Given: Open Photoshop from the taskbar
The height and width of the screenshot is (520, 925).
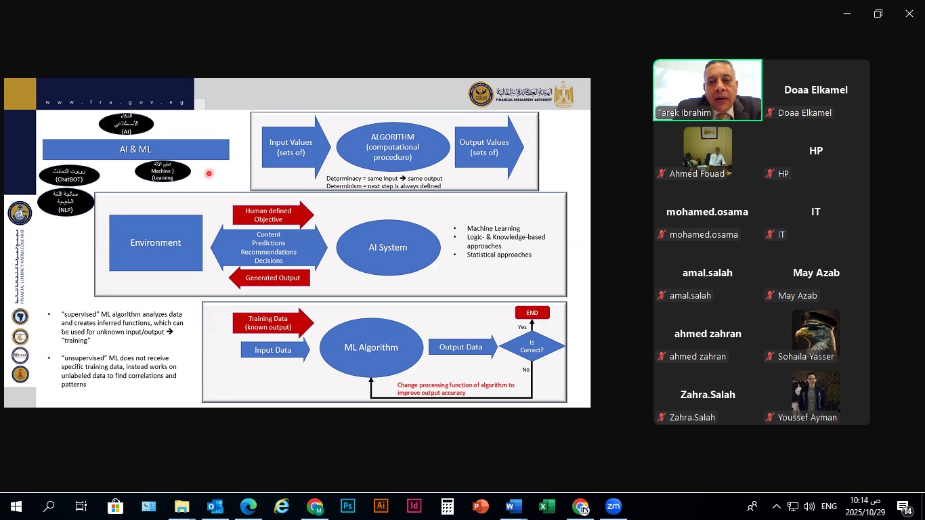Looking at the screenshot, I should pos(348,506).
